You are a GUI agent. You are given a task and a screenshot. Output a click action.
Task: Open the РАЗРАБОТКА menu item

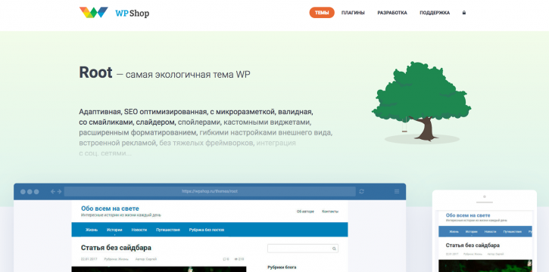392,13
